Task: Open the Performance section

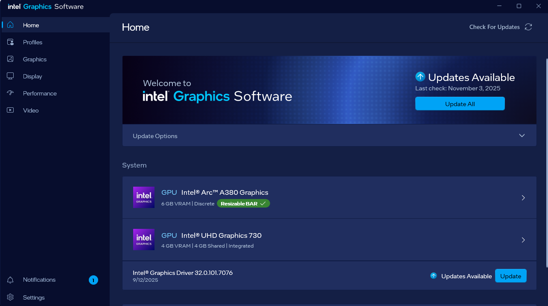Action: click(55, 93)
